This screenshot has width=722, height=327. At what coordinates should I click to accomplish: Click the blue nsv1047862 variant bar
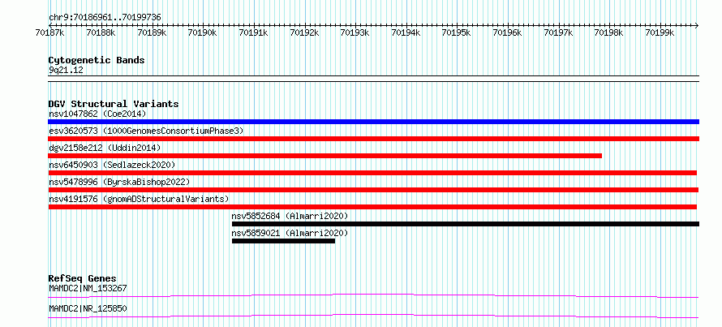373,122
